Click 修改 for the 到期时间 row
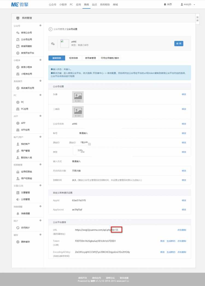Screen dimensions: 205x286 point(184,180)
